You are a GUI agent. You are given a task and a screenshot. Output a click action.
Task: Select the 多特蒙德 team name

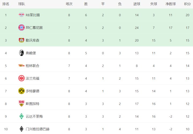coord(32,91)
